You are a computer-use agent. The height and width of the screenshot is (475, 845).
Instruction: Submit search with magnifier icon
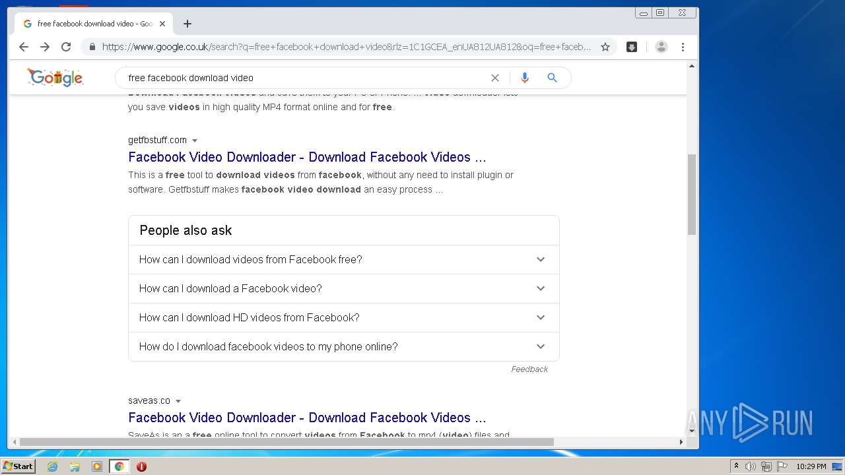pos(553,78)
